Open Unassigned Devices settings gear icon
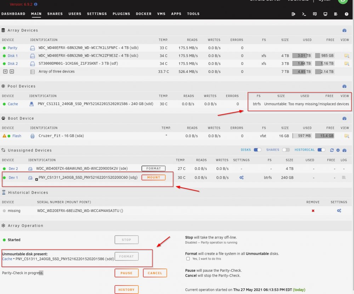This screenshot has height=294, width=354. click(x=338, y=150)
